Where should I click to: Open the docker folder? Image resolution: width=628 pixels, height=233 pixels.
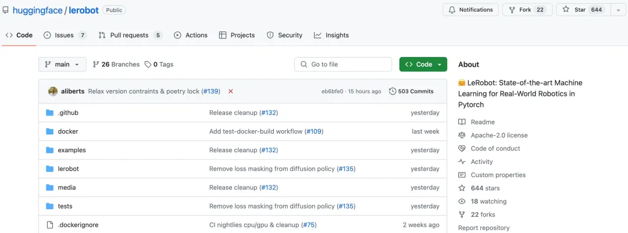pos(68,131)
